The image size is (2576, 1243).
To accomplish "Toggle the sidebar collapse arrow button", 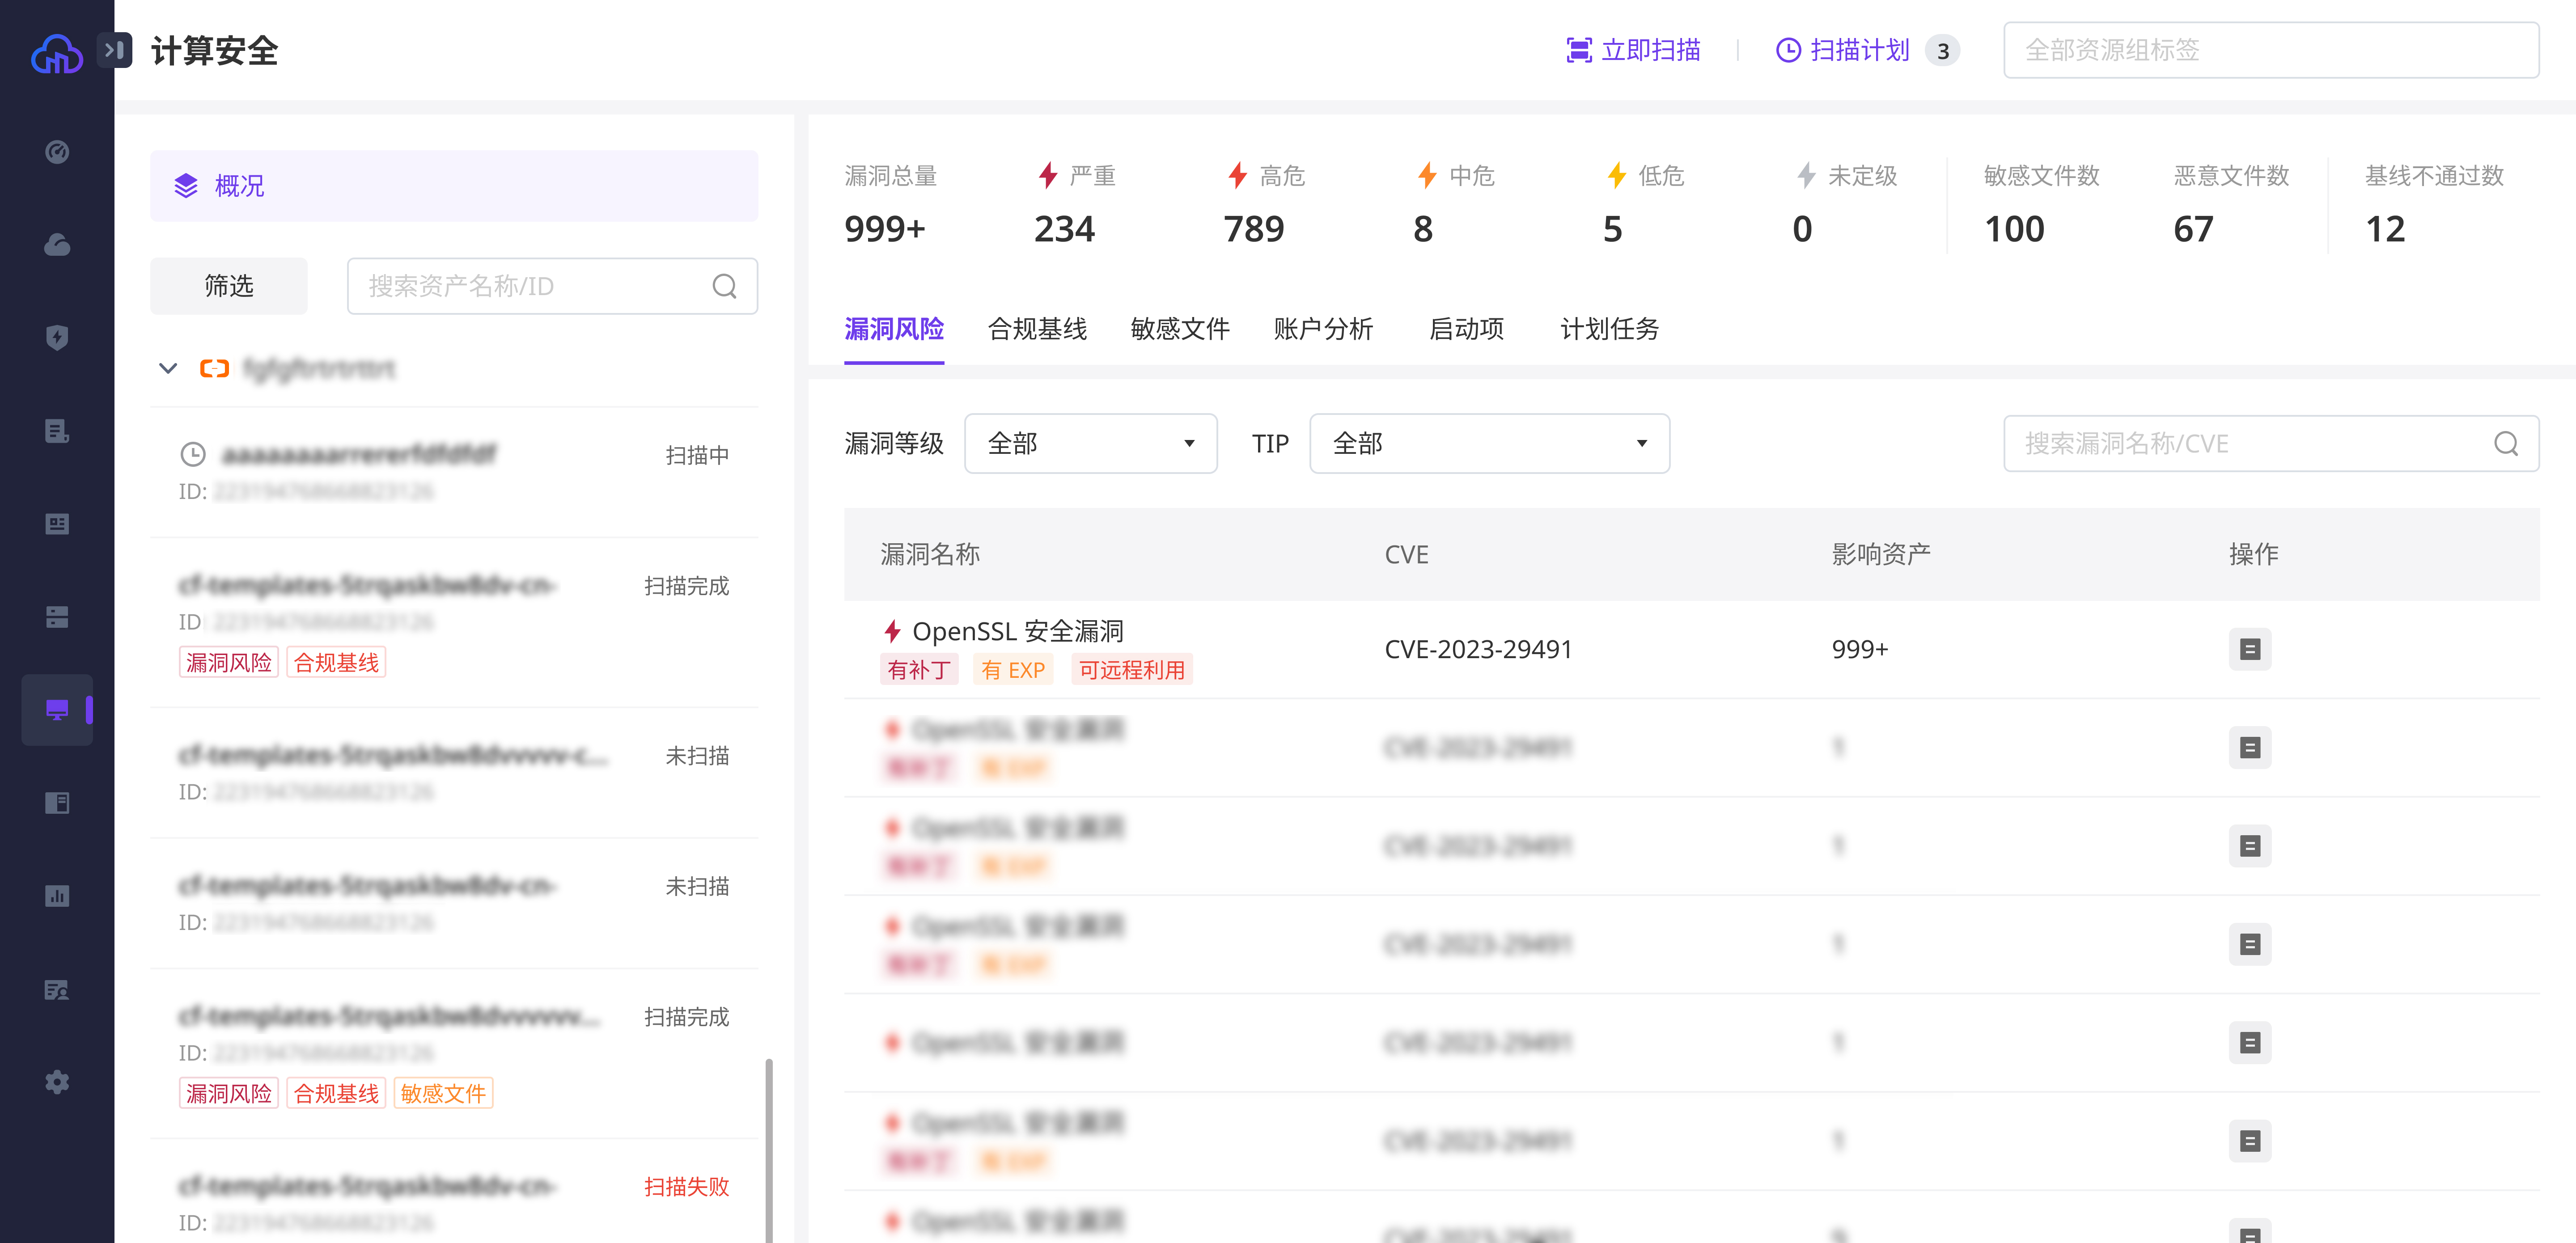I will pos(114,49).
